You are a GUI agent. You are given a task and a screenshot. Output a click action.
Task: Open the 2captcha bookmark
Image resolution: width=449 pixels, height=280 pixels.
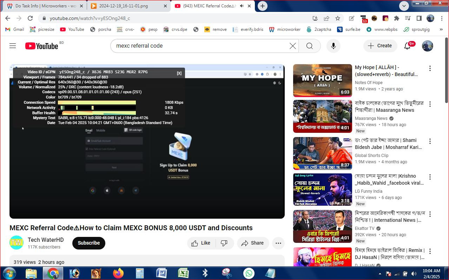[x=319, y=29]
